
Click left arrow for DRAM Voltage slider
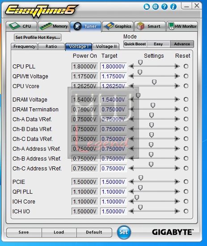[x=131, y=99]
